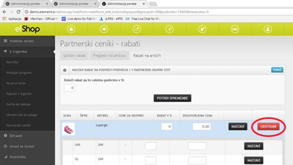The width and height of the screenshot is (293, 165).
Task: Click the info icon beside Nastavi rabat heading
Action: coord(64,70)
